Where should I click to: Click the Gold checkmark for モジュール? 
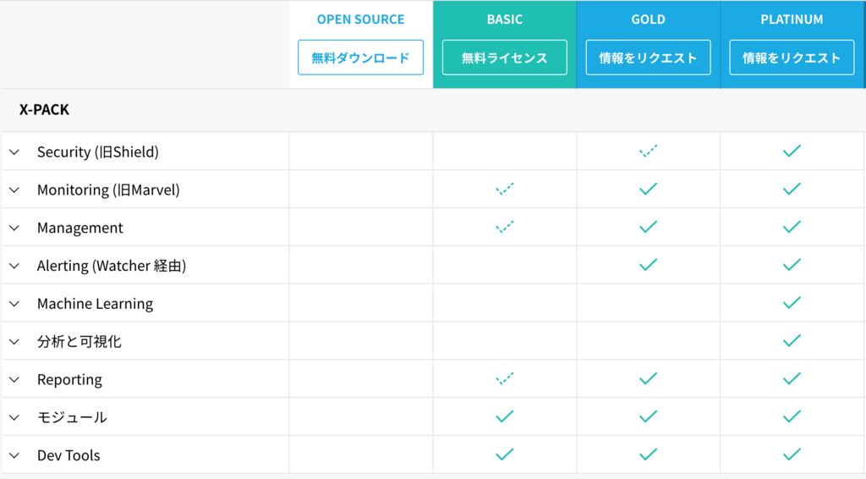tap(648, 416)
